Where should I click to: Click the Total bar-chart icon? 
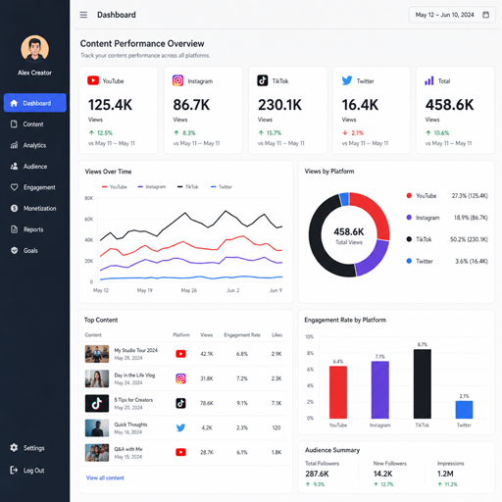429,80
